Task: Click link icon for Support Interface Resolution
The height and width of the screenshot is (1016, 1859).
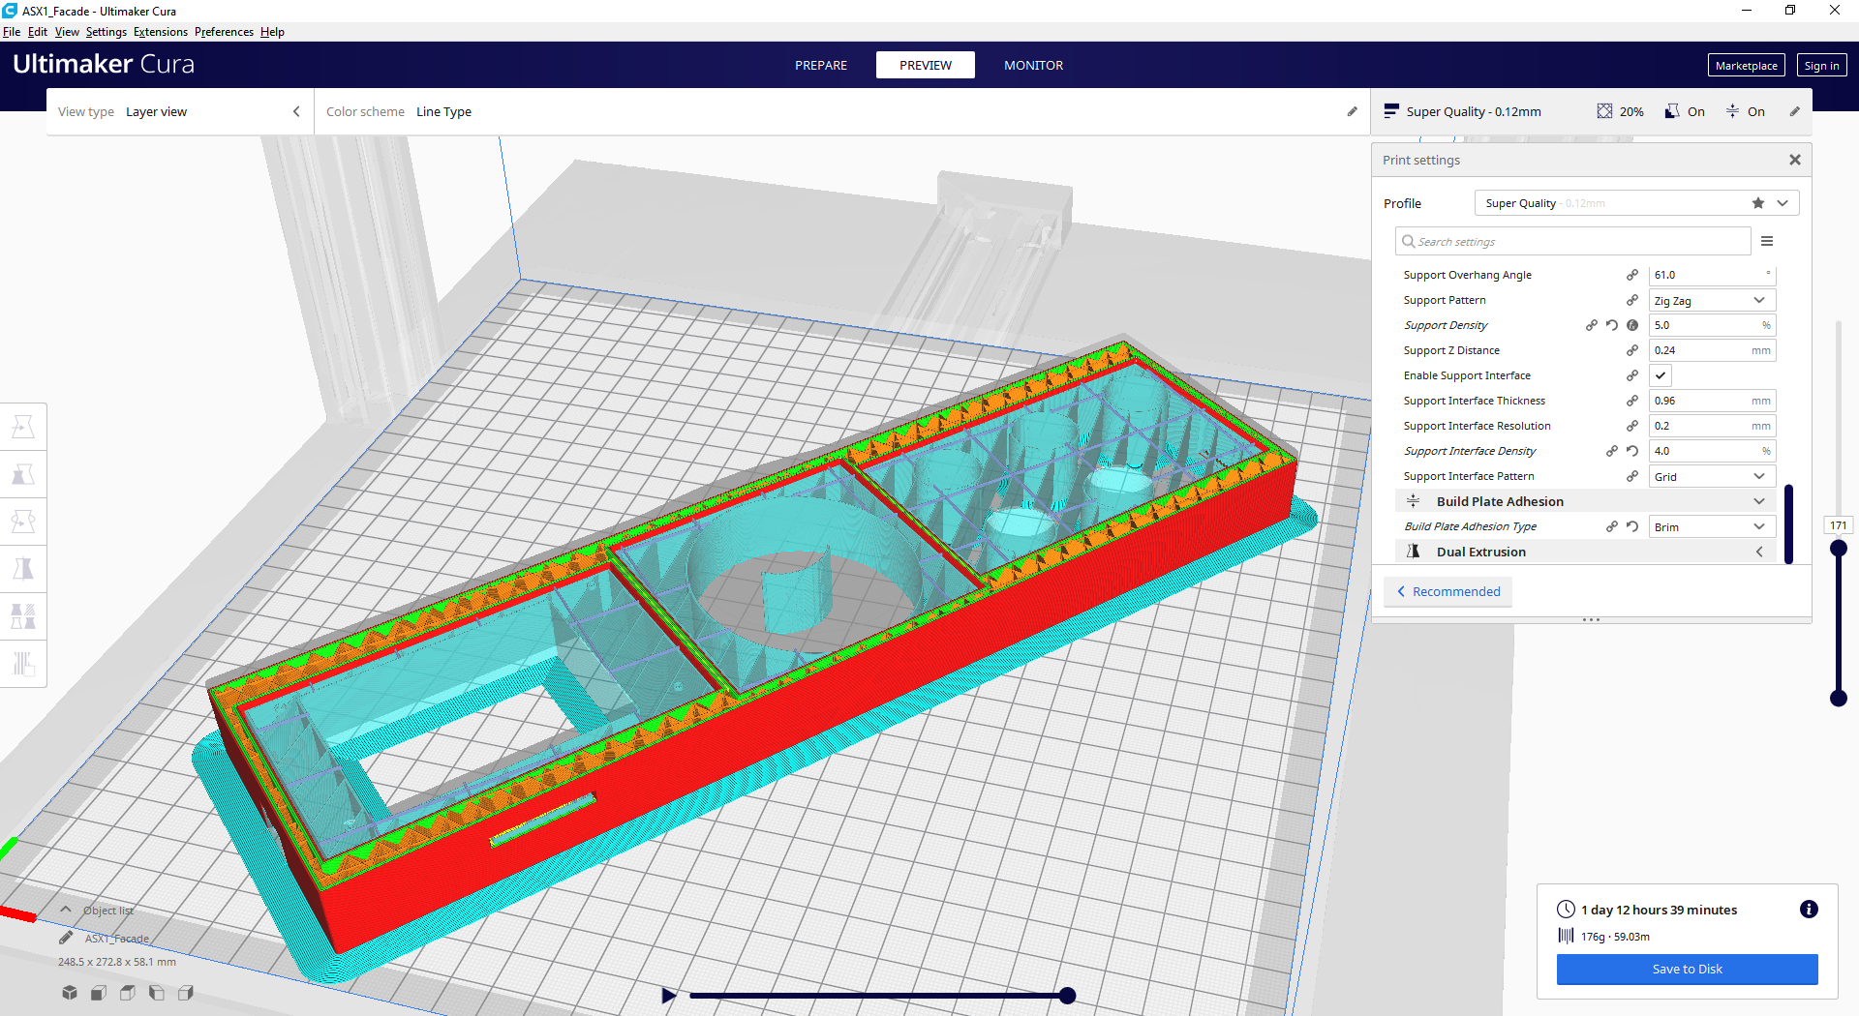Action: click(x=1632, y=426)
